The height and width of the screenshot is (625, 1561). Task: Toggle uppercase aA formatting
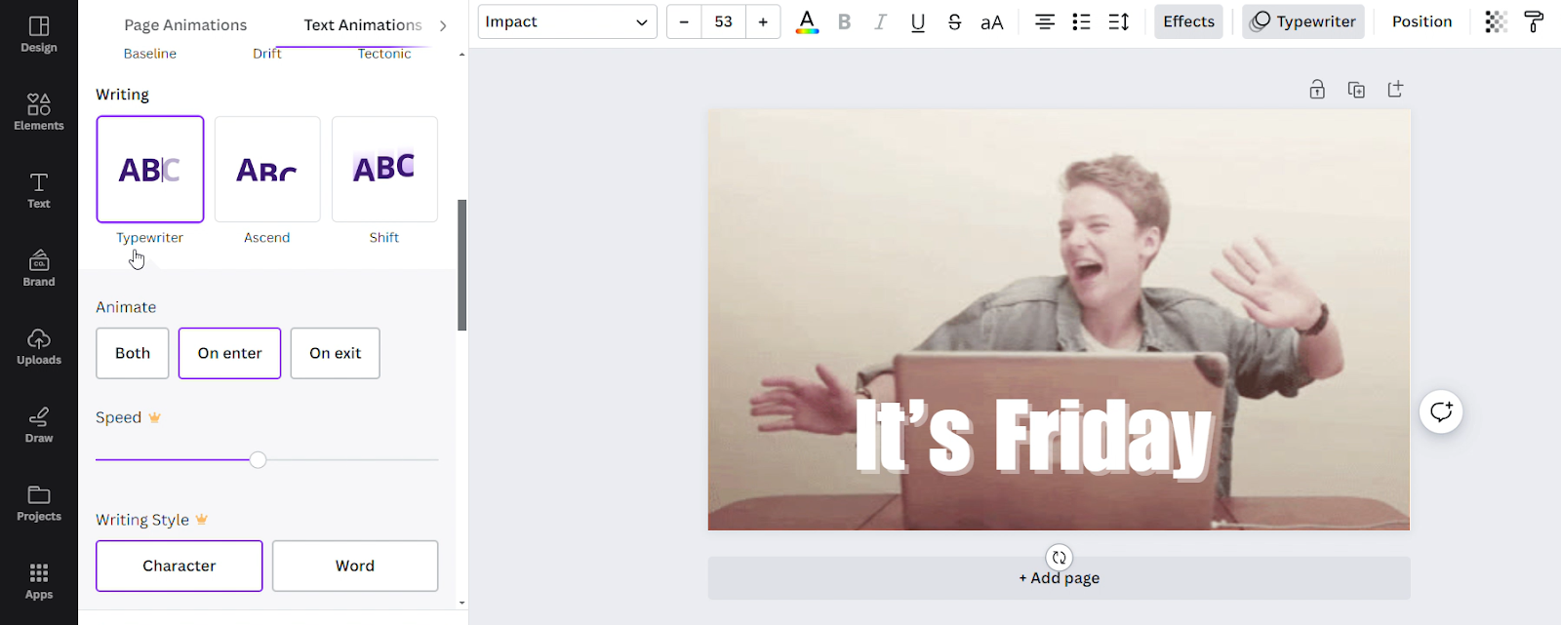point(992,21)
